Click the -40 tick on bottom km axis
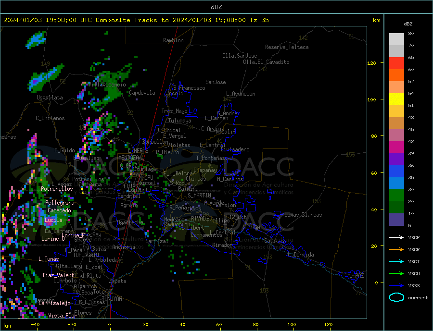 35,324
